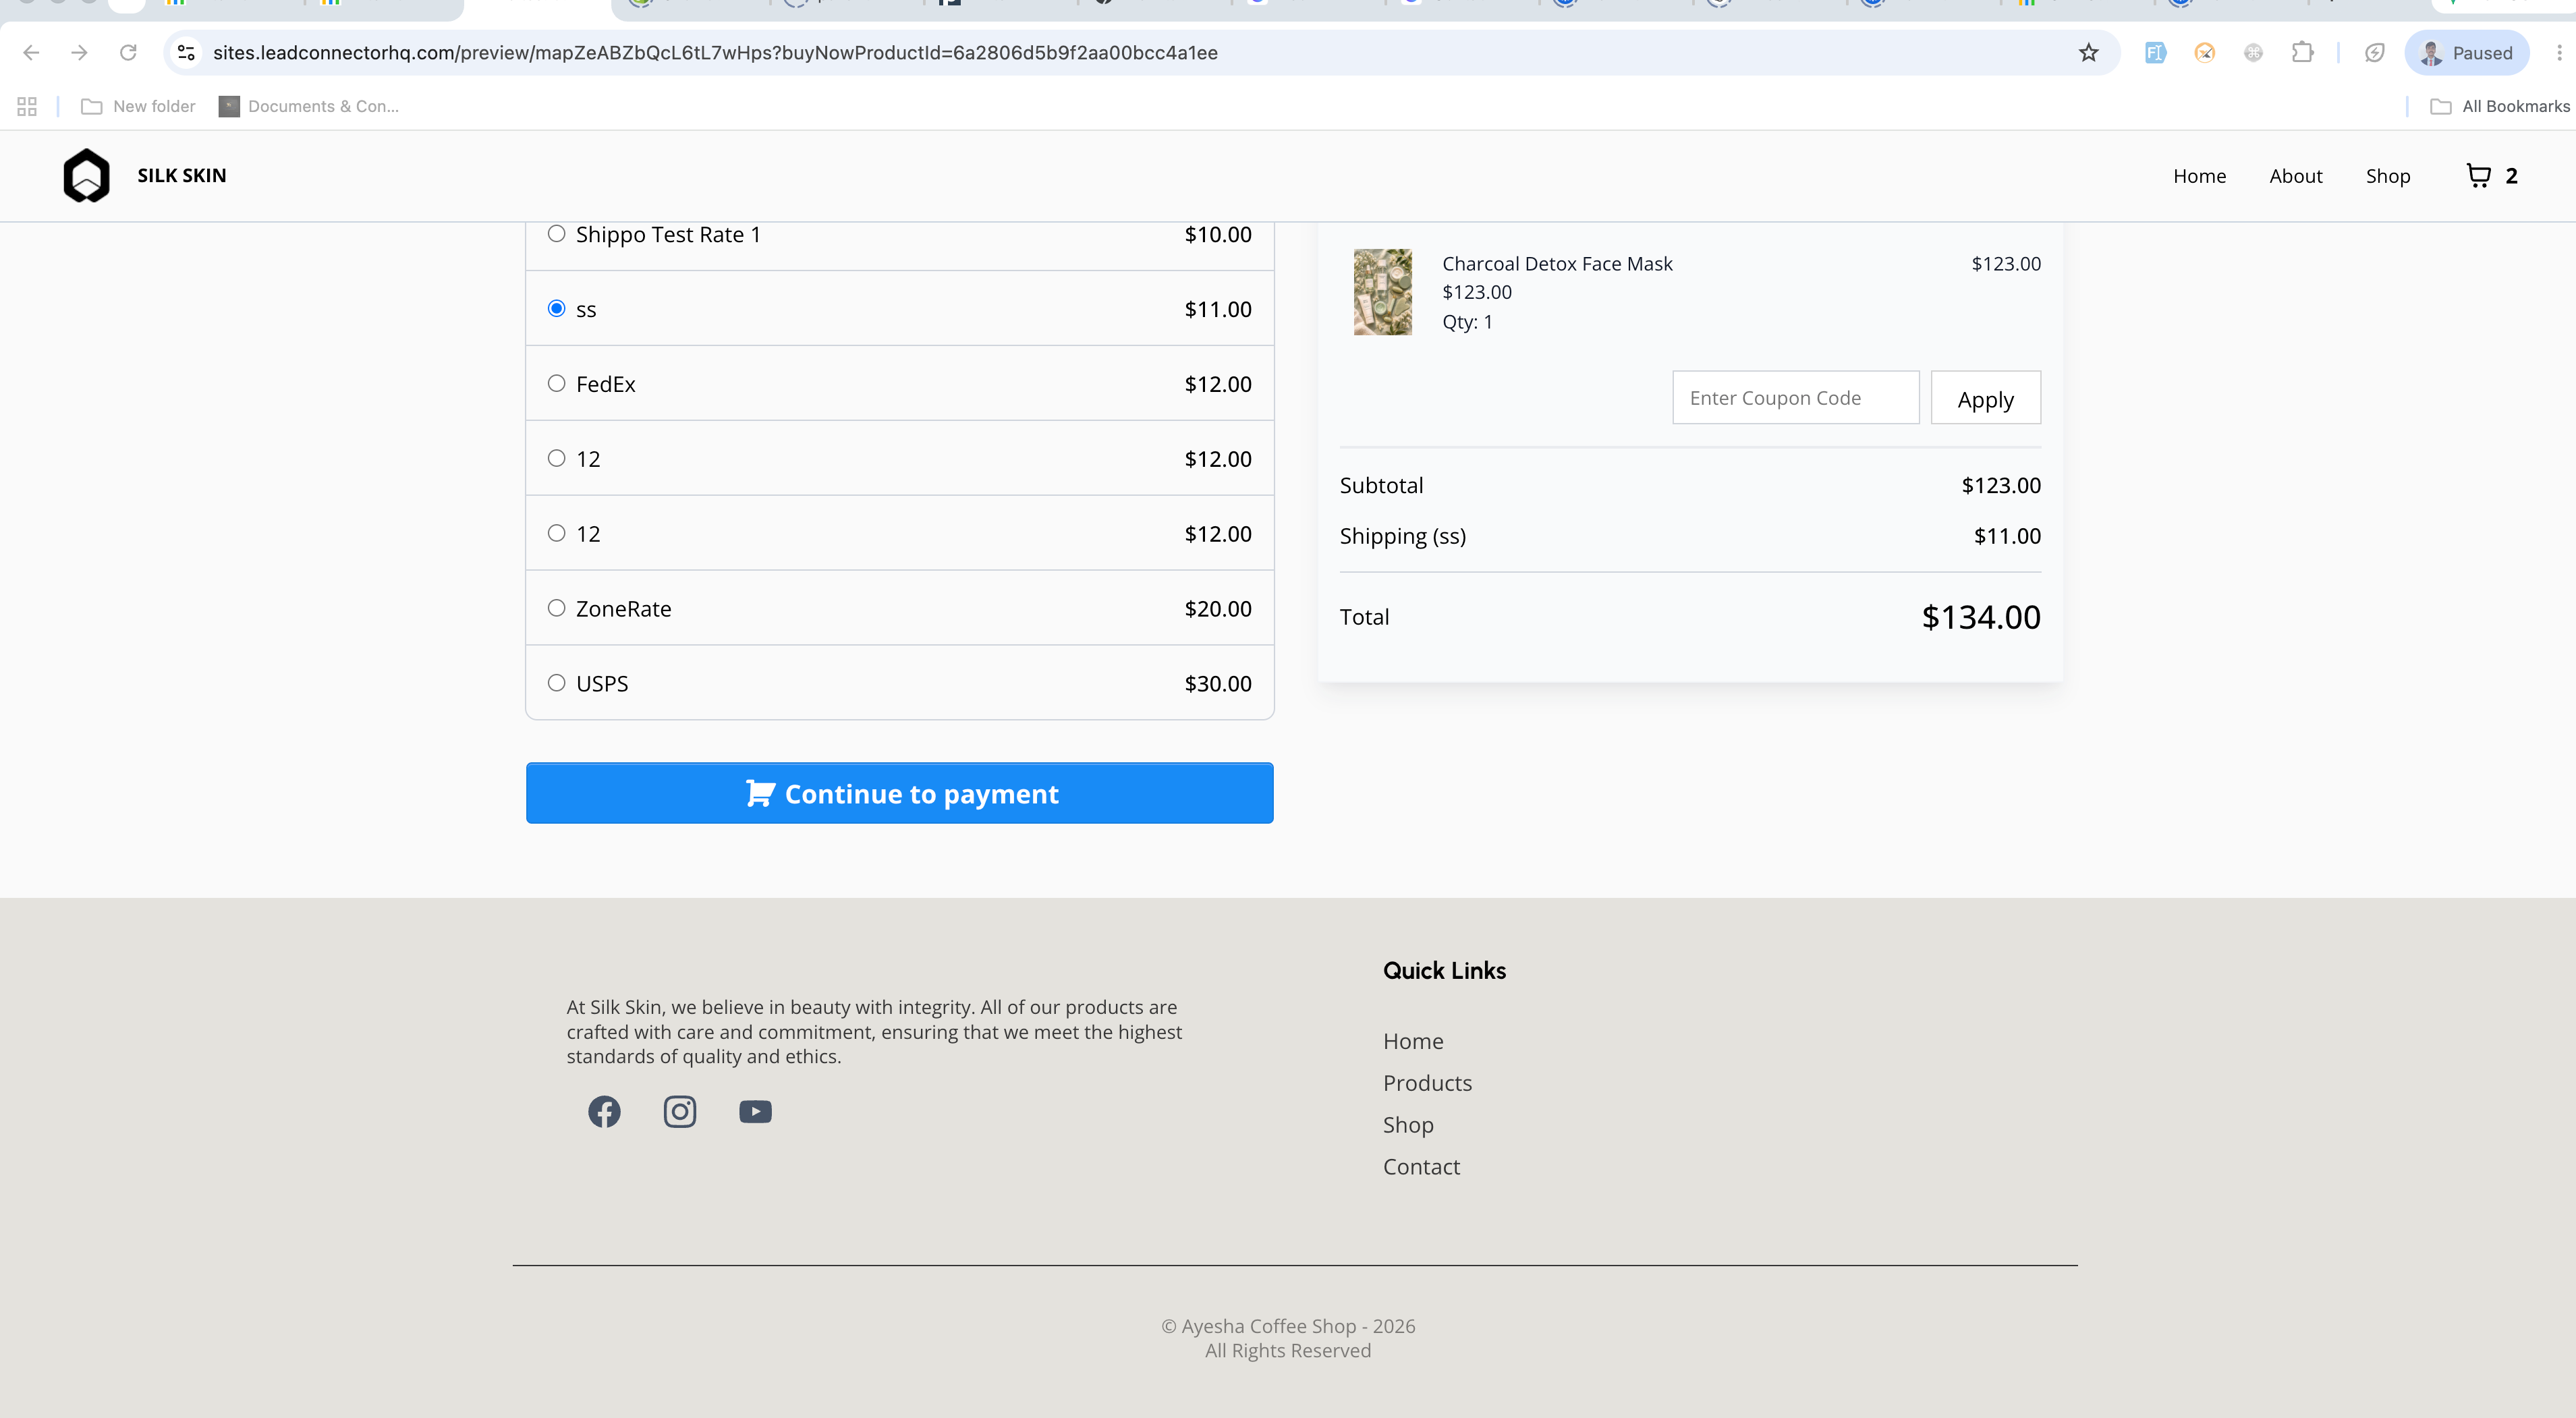This screenshot has width=2576, height=1418.
Task: Open All Bookmarks folder
Action: (x=2500, y=106)
